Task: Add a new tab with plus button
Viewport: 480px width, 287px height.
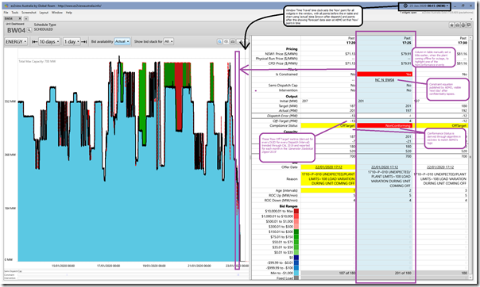Action: tap(26, 18)
